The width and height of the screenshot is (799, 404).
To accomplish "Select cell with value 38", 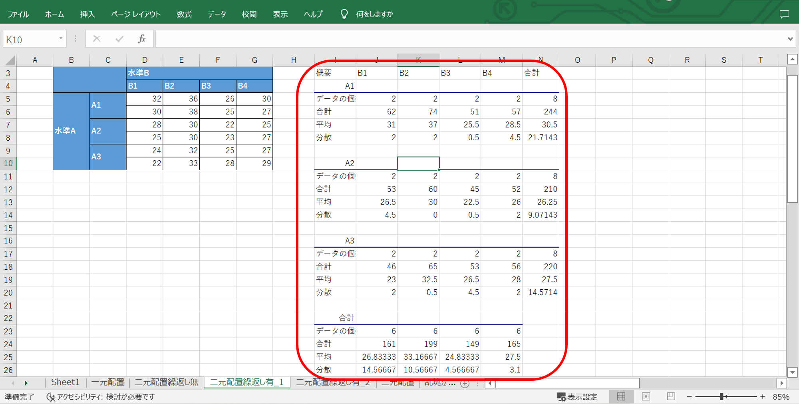I will [181, 111].
